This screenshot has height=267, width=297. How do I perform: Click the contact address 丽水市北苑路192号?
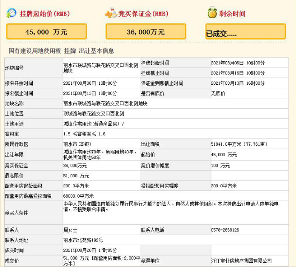click(x=83, y=240)
